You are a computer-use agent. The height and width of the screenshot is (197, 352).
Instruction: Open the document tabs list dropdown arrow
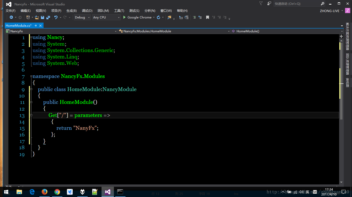[342, 26]
